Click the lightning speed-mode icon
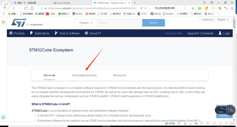The height and width of the screenshot is (127, 237). (x=146, y=8)
